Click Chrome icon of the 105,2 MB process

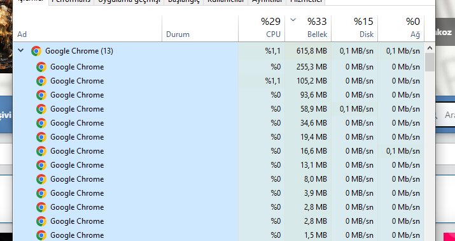tap(41, 81)
